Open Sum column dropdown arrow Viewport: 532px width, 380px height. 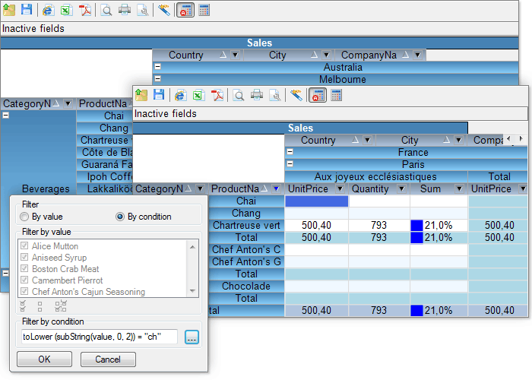pyautogui.click(x=459, y=188)
